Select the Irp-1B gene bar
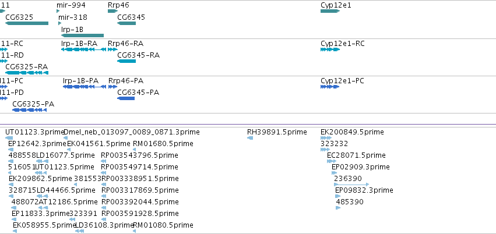 coord(82,36)
